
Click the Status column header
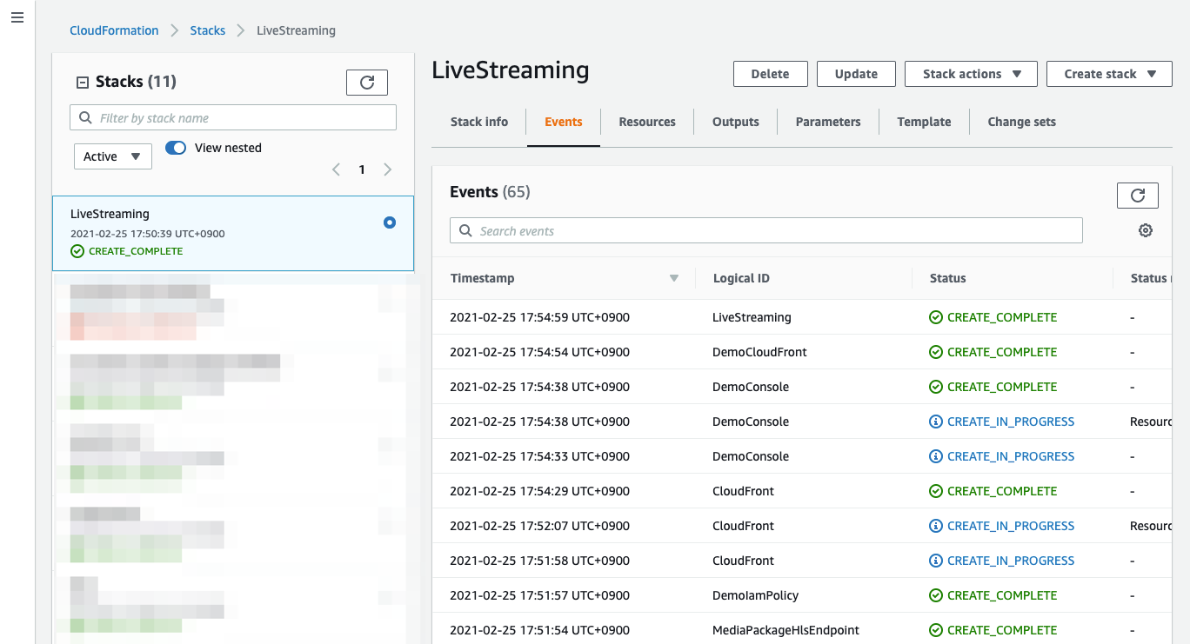[x=947, y=278]
